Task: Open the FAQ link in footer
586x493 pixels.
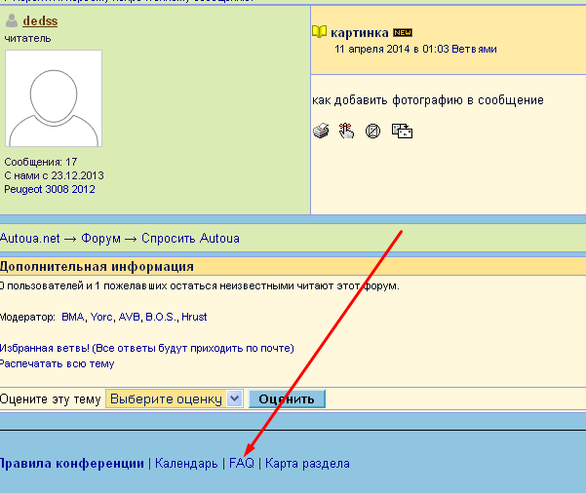Action: point(241,464)
